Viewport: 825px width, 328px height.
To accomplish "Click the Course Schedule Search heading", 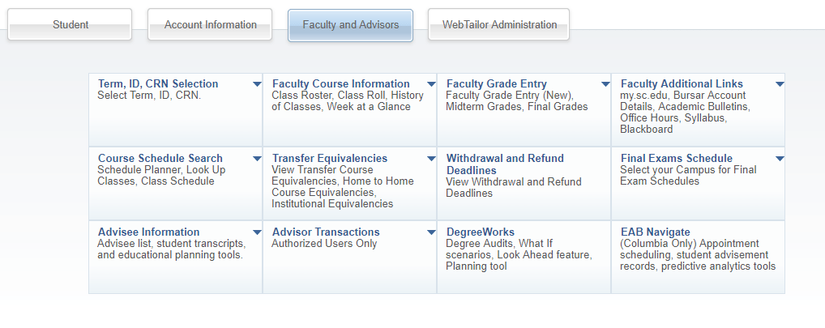I will coord(160,158).
